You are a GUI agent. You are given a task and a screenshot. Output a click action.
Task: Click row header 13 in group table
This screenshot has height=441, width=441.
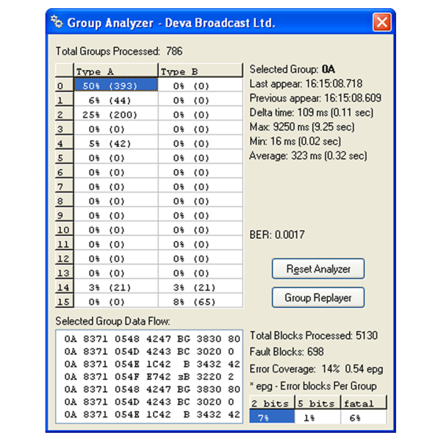click(x=65, y=273)
